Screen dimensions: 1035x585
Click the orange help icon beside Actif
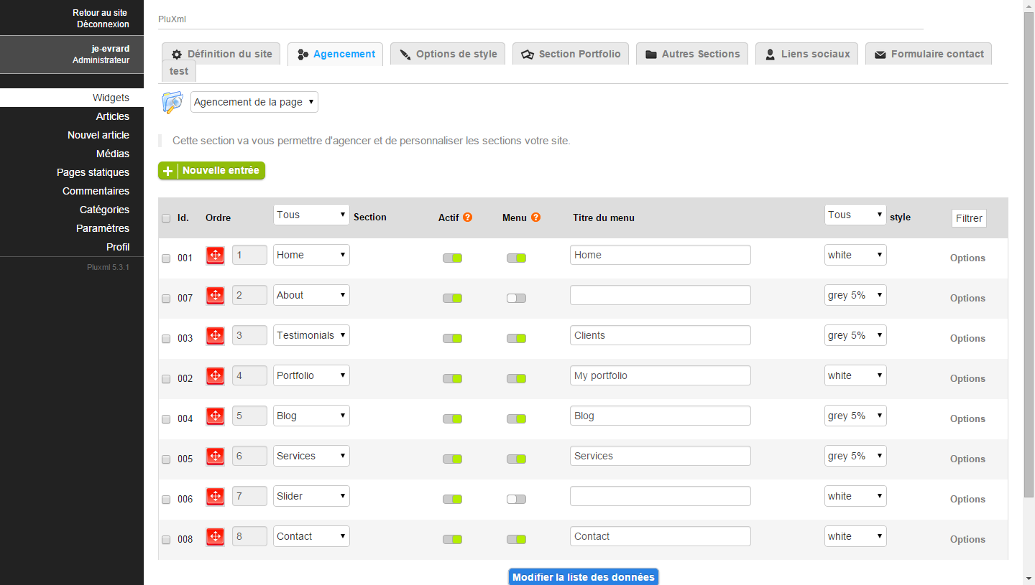tap(468, 217)
